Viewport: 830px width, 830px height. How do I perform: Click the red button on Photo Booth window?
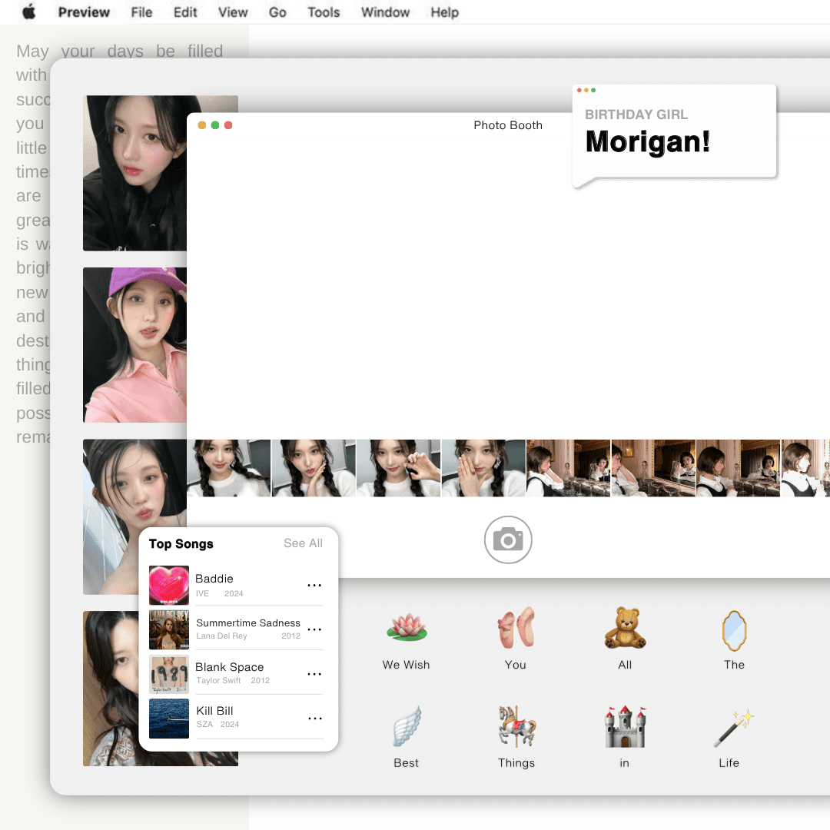[x=228, y=125]
